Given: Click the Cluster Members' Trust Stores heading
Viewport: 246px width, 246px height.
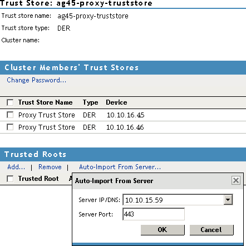Looking at the screenshot, I should point(72,67).
